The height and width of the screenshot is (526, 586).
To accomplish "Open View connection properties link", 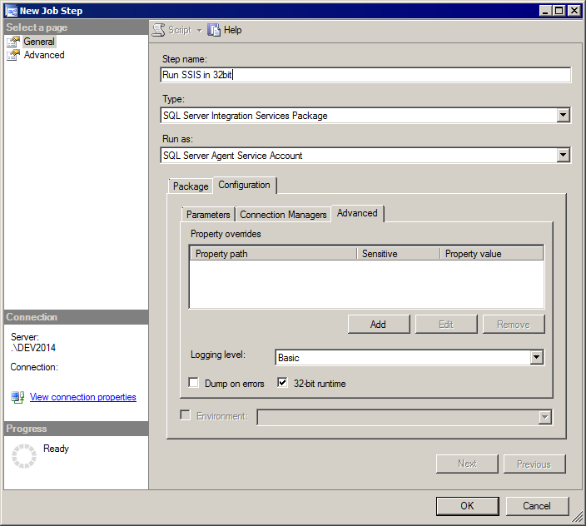I will click(x=83, y=397).
